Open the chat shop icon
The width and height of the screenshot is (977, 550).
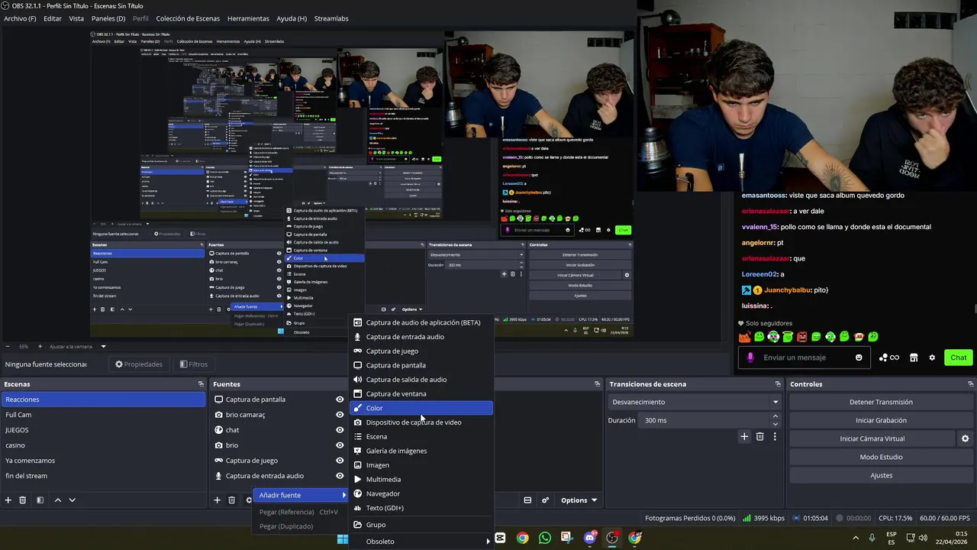coord(914,357)
